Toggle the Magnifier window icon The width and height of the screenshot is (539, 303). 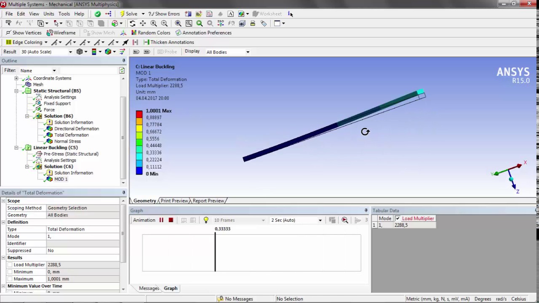pyautogui.click(x=189, y=24)
